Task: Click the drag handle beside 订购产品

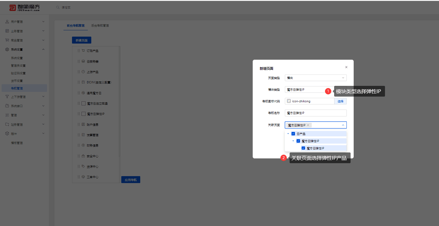Action: point(78,51)
